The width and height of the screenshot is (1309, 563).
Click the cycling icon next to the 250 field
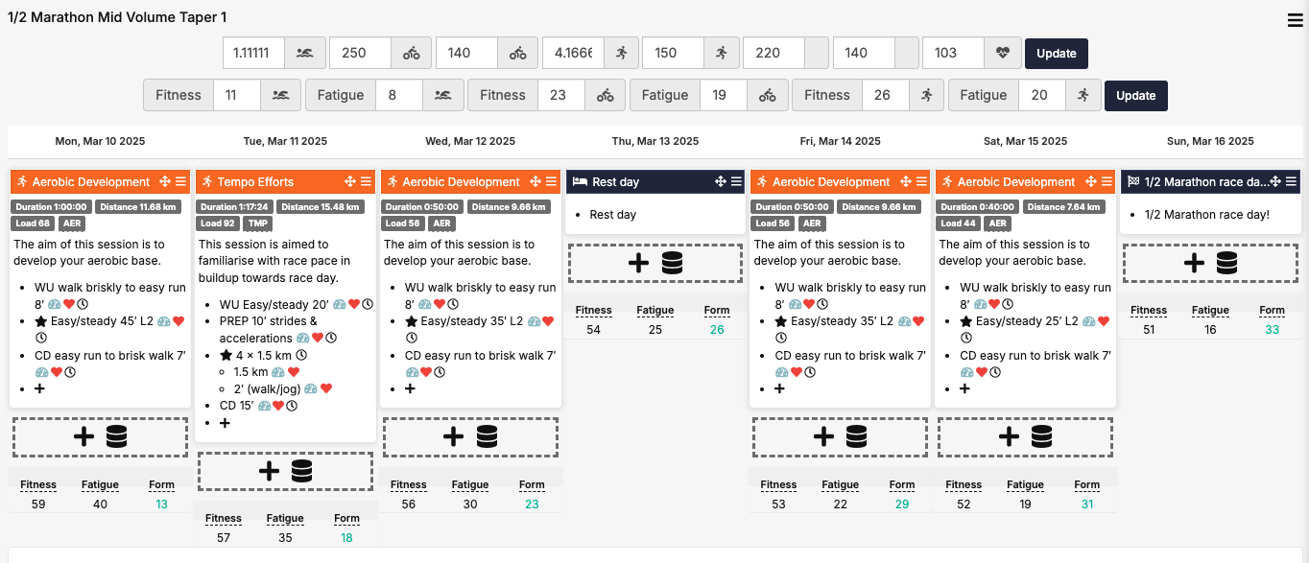click(412, 53)
